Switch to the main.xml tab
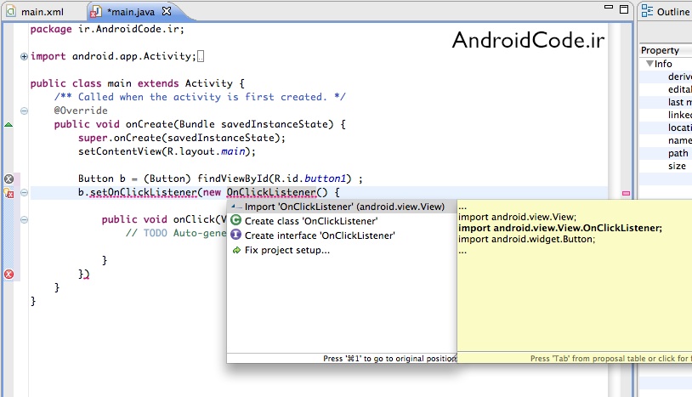 coord(41,13)
